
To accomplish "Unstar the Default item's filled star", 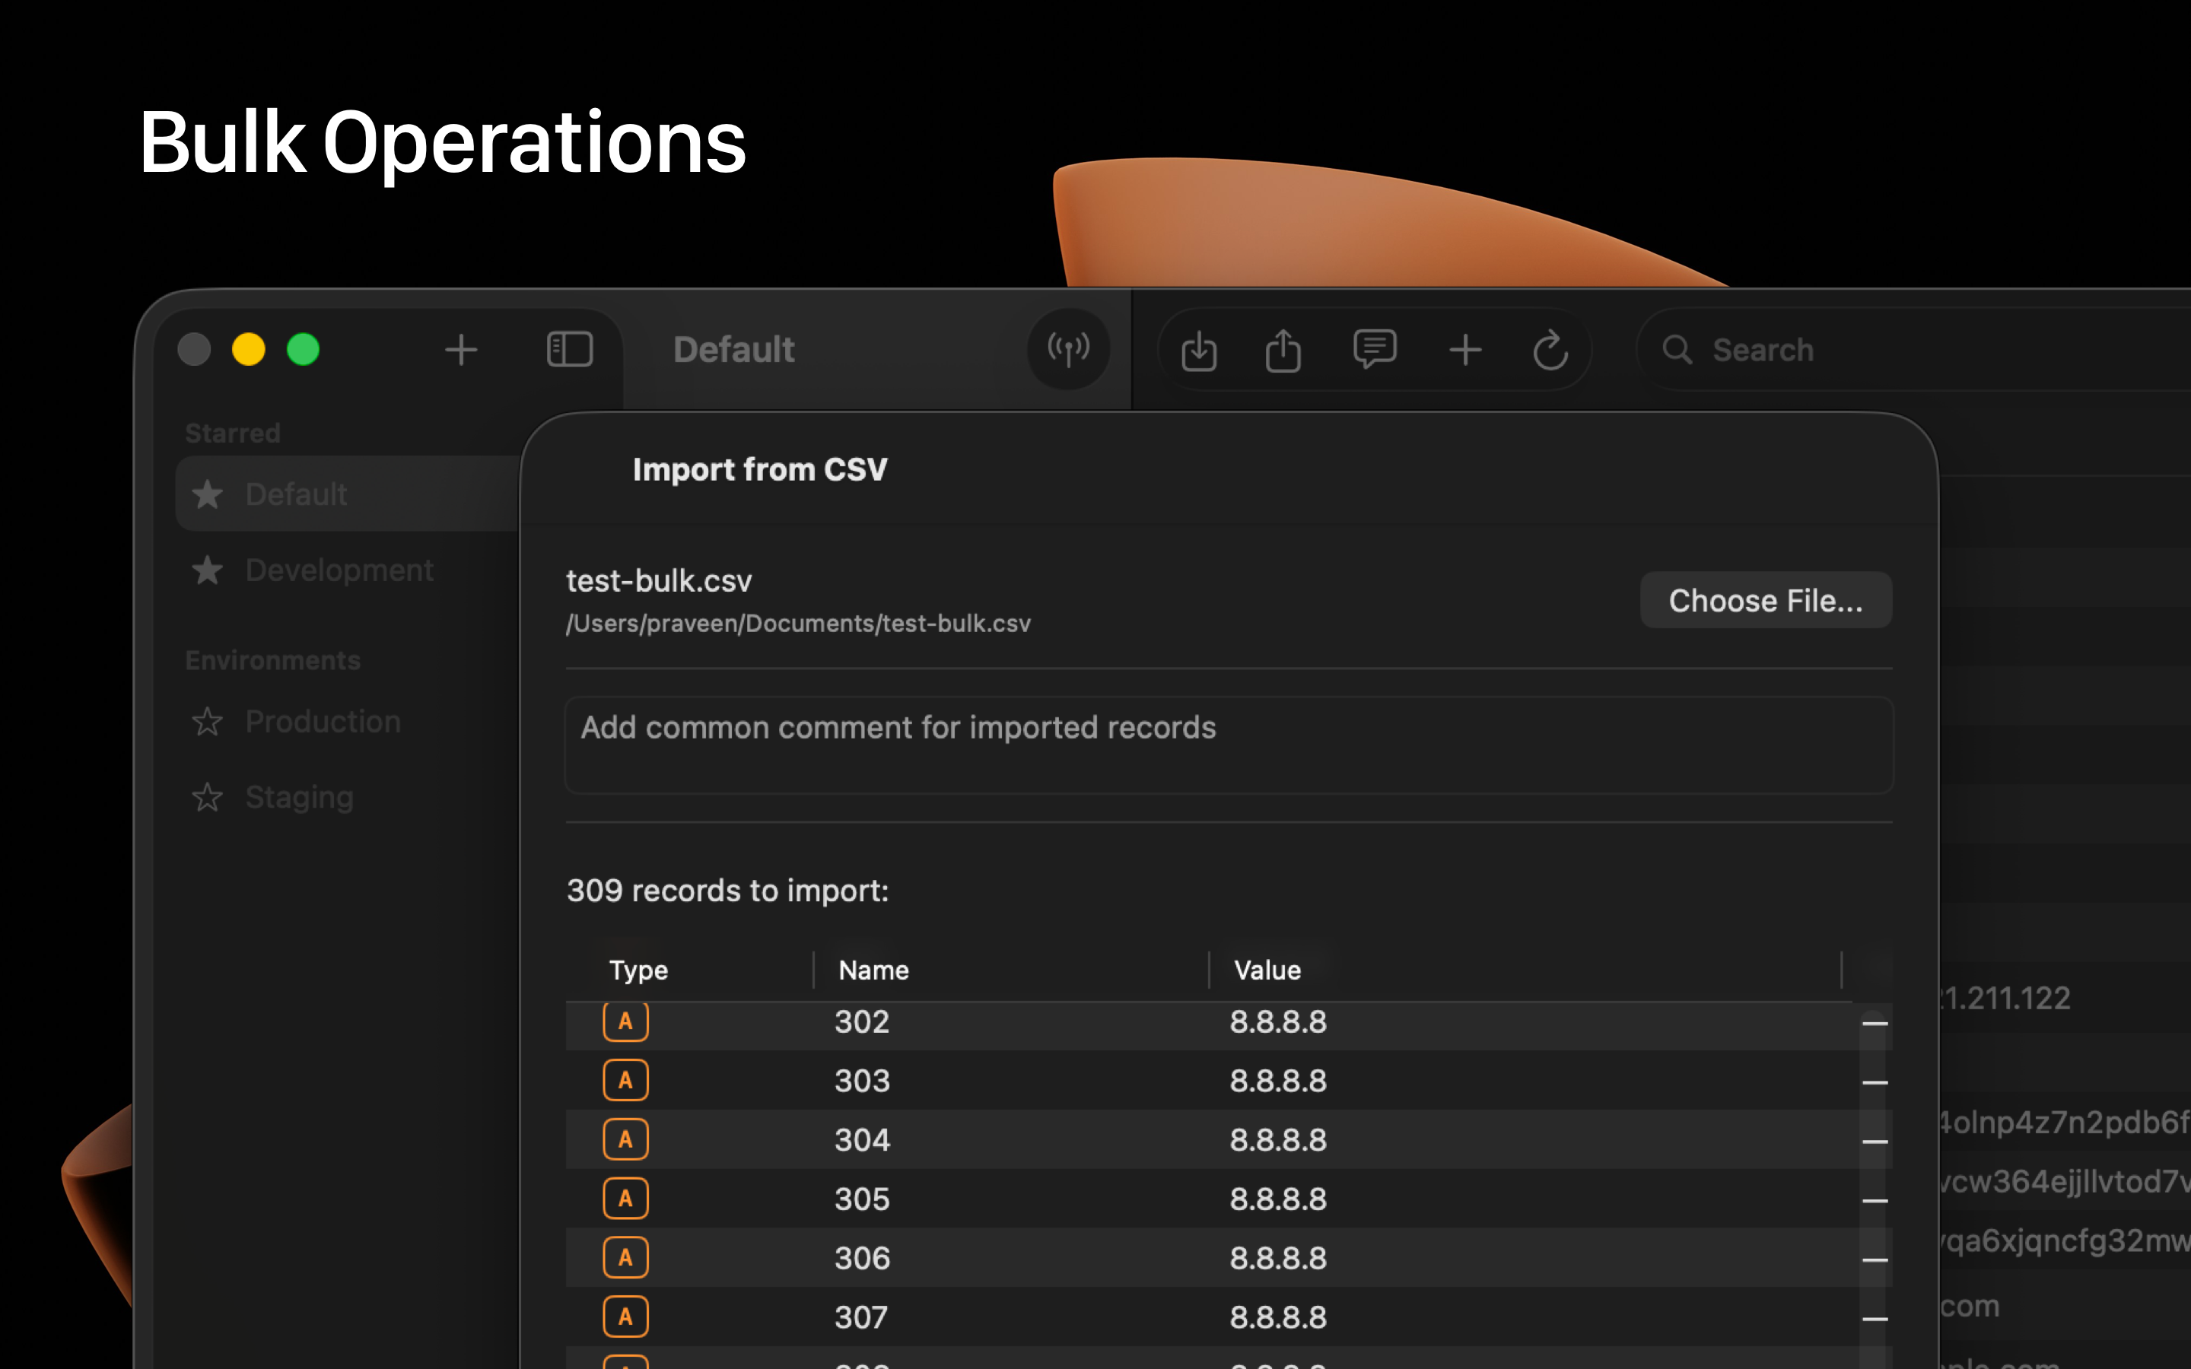I will pyautogui.click(x=208, y=494).
